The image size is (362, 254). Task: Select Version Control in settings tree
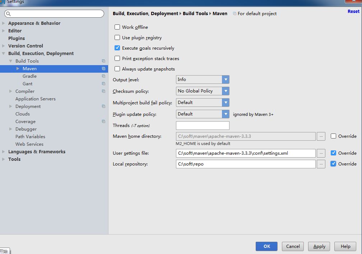25,46
